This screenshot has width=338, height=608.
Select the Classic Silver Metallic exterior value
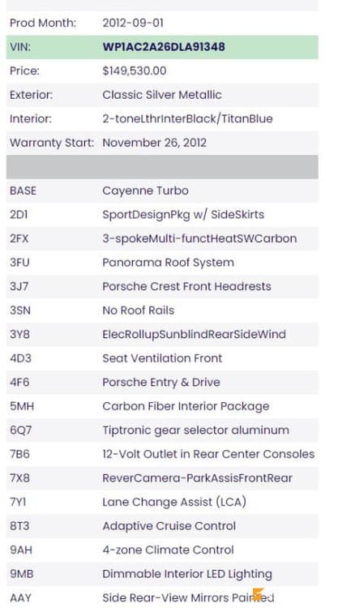pyautogui.click(x=162, y=95)
